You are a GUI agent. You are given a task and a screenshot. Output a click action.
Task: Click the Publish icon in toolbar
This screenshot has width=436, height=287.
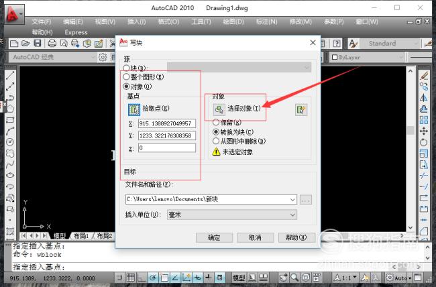(x=75, y=44)
